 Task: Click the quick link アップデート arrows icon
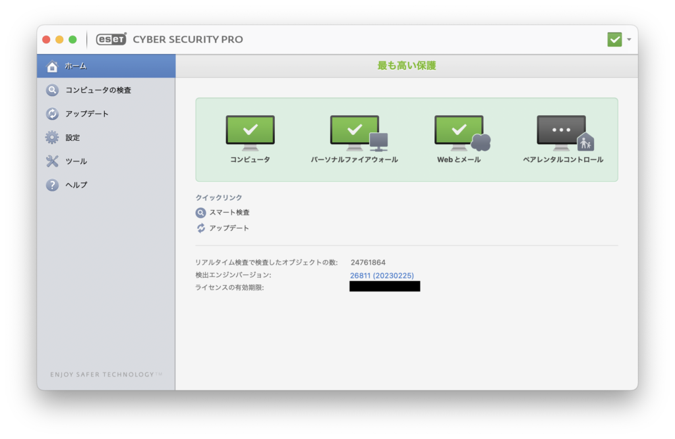tap(200, 228)
